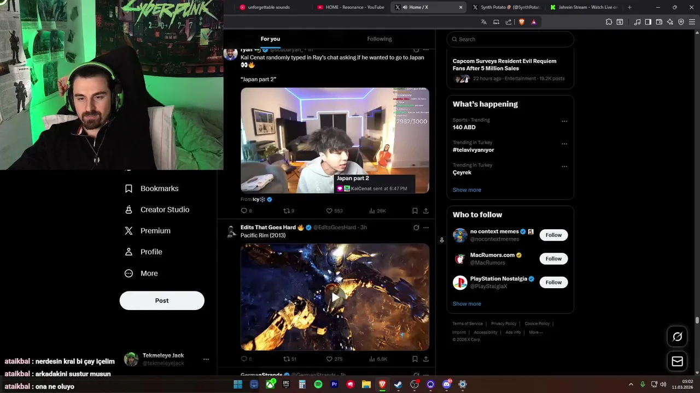The width and height of the screenshot is (700, 393).
Task: Click the Post button
Action: (x=162, y=301)
